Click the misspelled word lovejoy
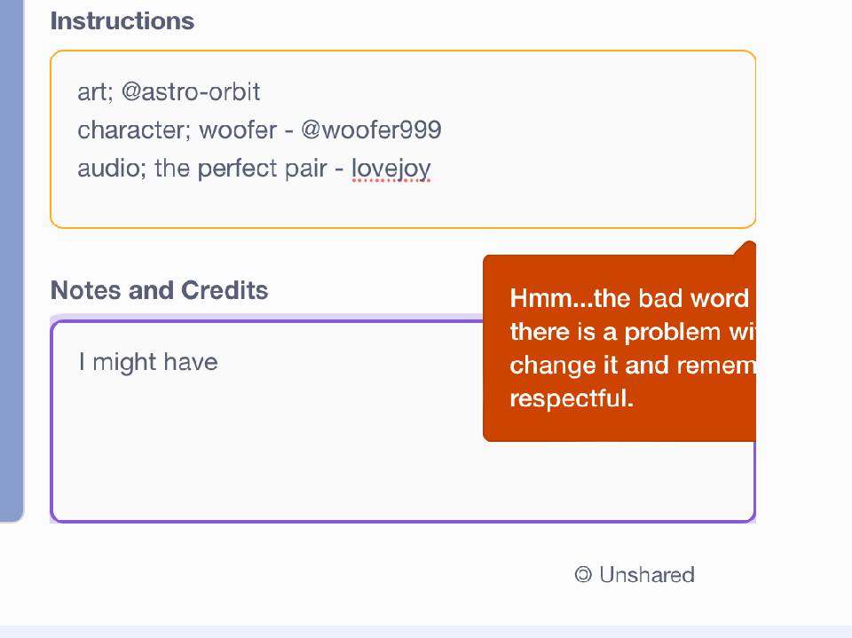 pos(390,169)
